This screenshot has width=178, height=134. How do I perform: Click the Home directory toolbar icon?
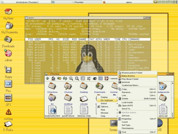click(53, 78)
